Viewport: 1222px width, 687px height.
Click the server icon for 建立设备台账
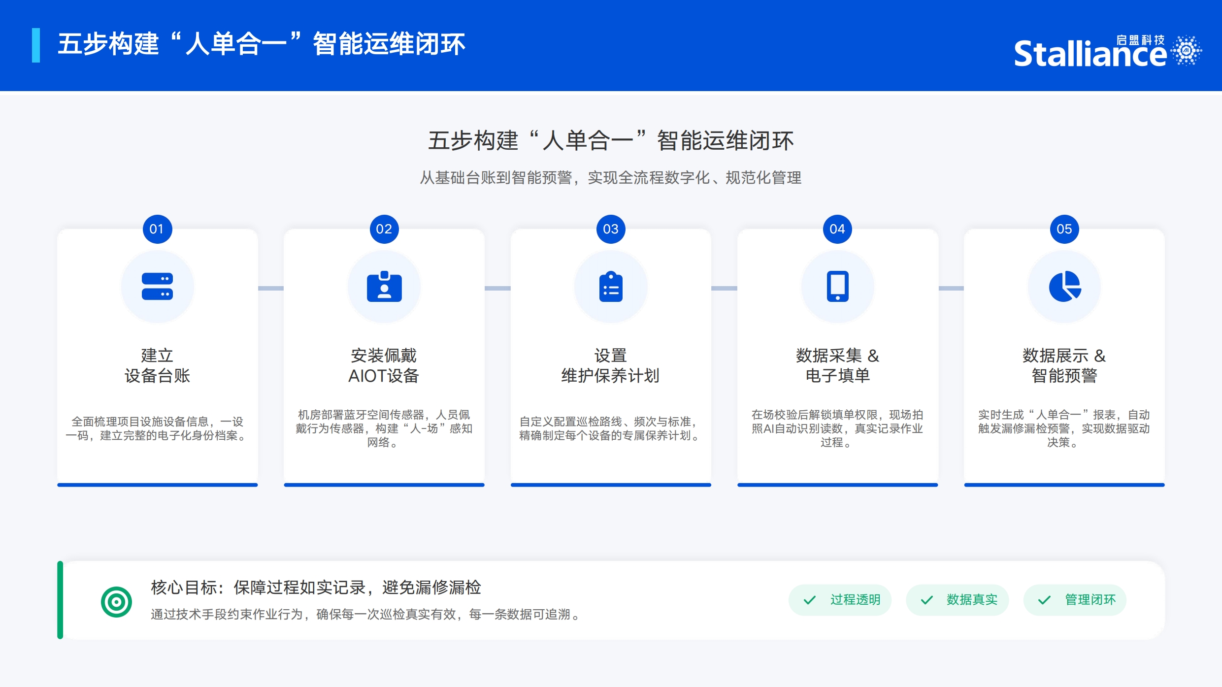pos(157,286)
